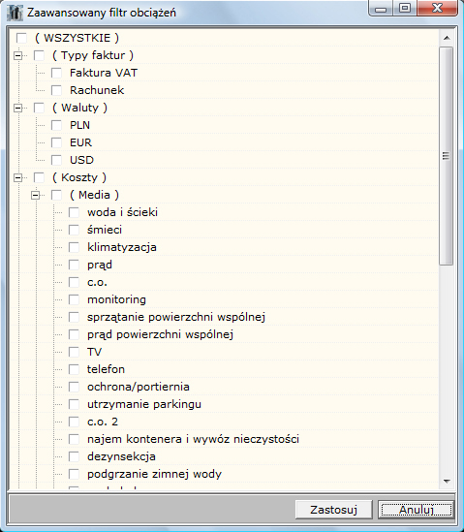Click the vertical scrollbar thumb
Screen dimensions: 464x532
tap(447, 156)
